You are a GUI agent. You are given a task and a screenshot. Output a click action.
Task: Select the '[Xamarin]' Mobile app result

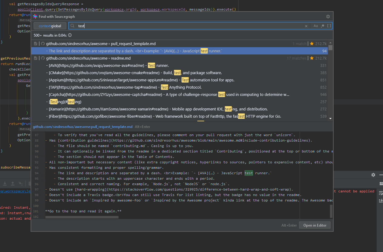click(x=180, y=109)
